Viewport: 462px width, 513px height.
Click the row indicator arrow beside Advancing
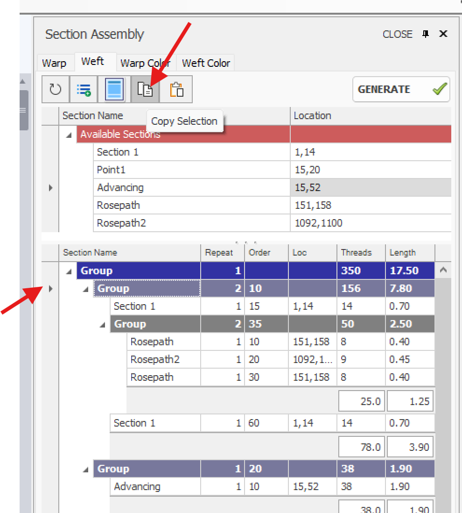[x=50, y=188]
